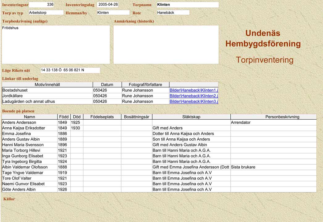
Task: Select the Jordkällare row cell
Action: click(47, 96)
